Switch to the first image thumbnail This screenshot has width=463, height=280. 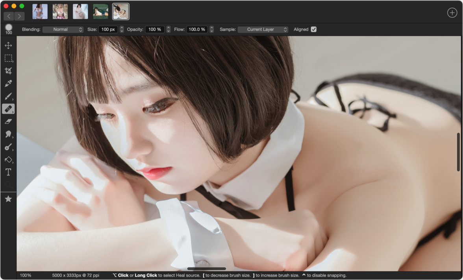tap(40, 11)
